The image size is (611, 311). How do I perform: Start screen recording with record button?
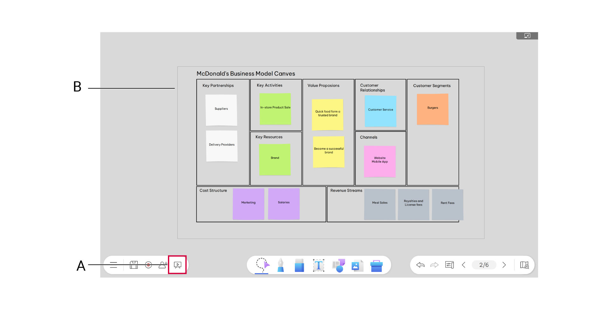tap(148, 265)
